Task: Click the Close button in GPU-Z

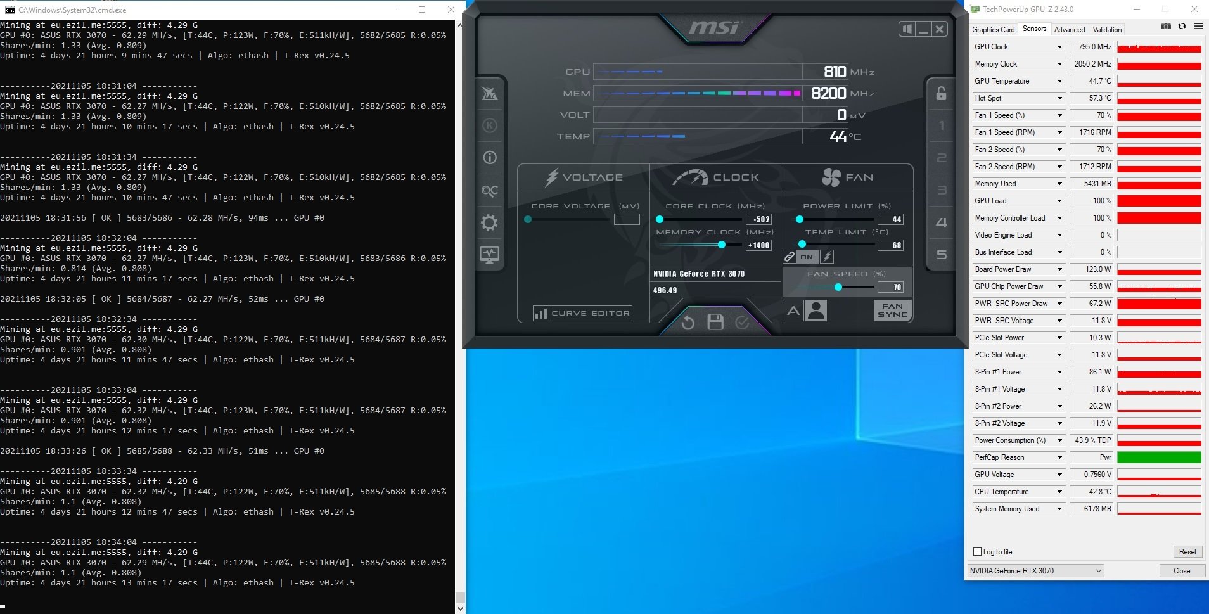Action: click(1182, 571)
